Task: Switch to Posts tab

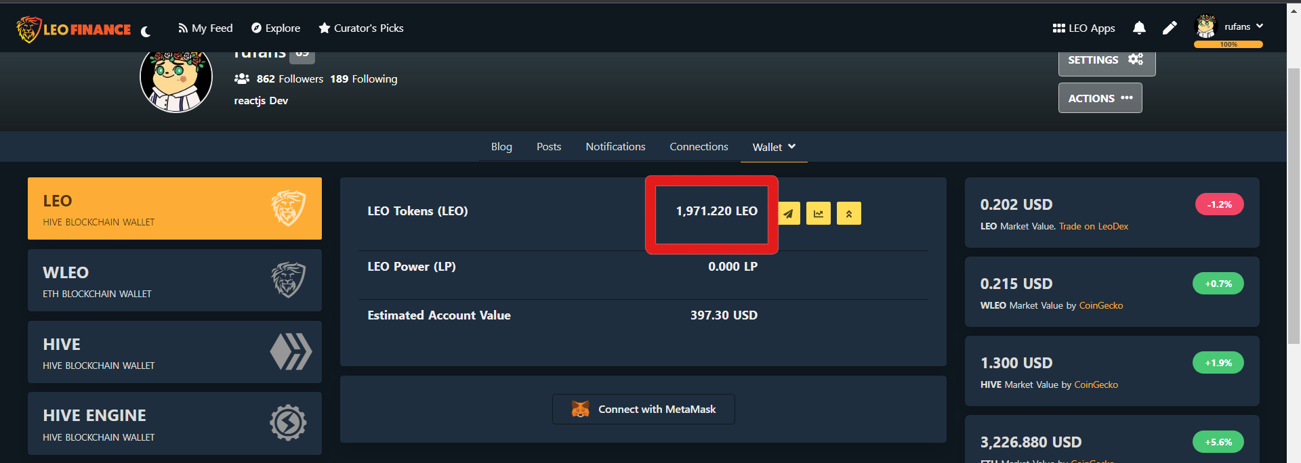Action: [549, 147]
